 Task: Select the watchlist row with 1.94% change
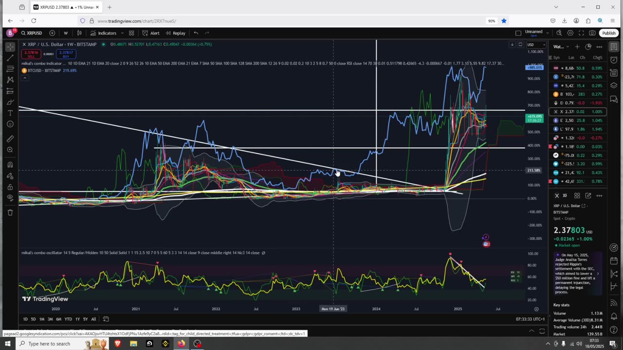(x=578, y=129)
